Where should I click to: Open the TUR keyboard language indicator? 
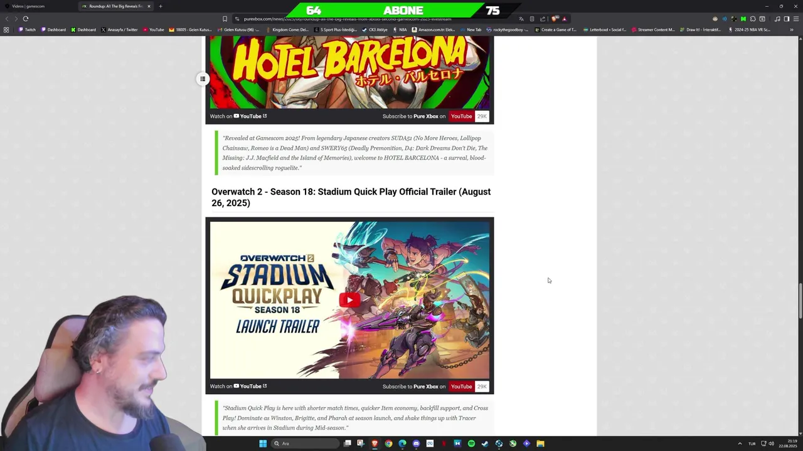pos(752,443)
